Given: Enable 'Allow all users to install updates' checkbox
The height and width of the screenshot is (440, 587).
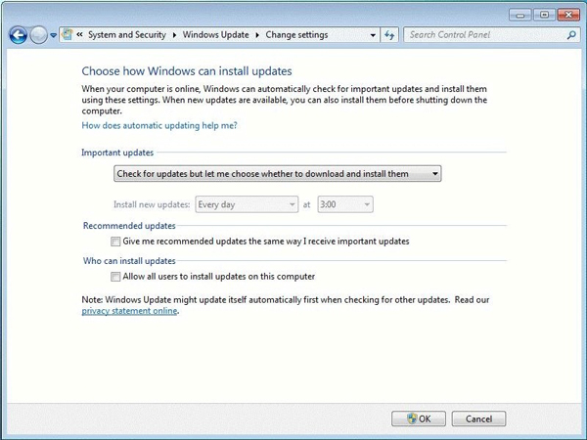Looking at the screenshot, I should (x=115, y=277).
